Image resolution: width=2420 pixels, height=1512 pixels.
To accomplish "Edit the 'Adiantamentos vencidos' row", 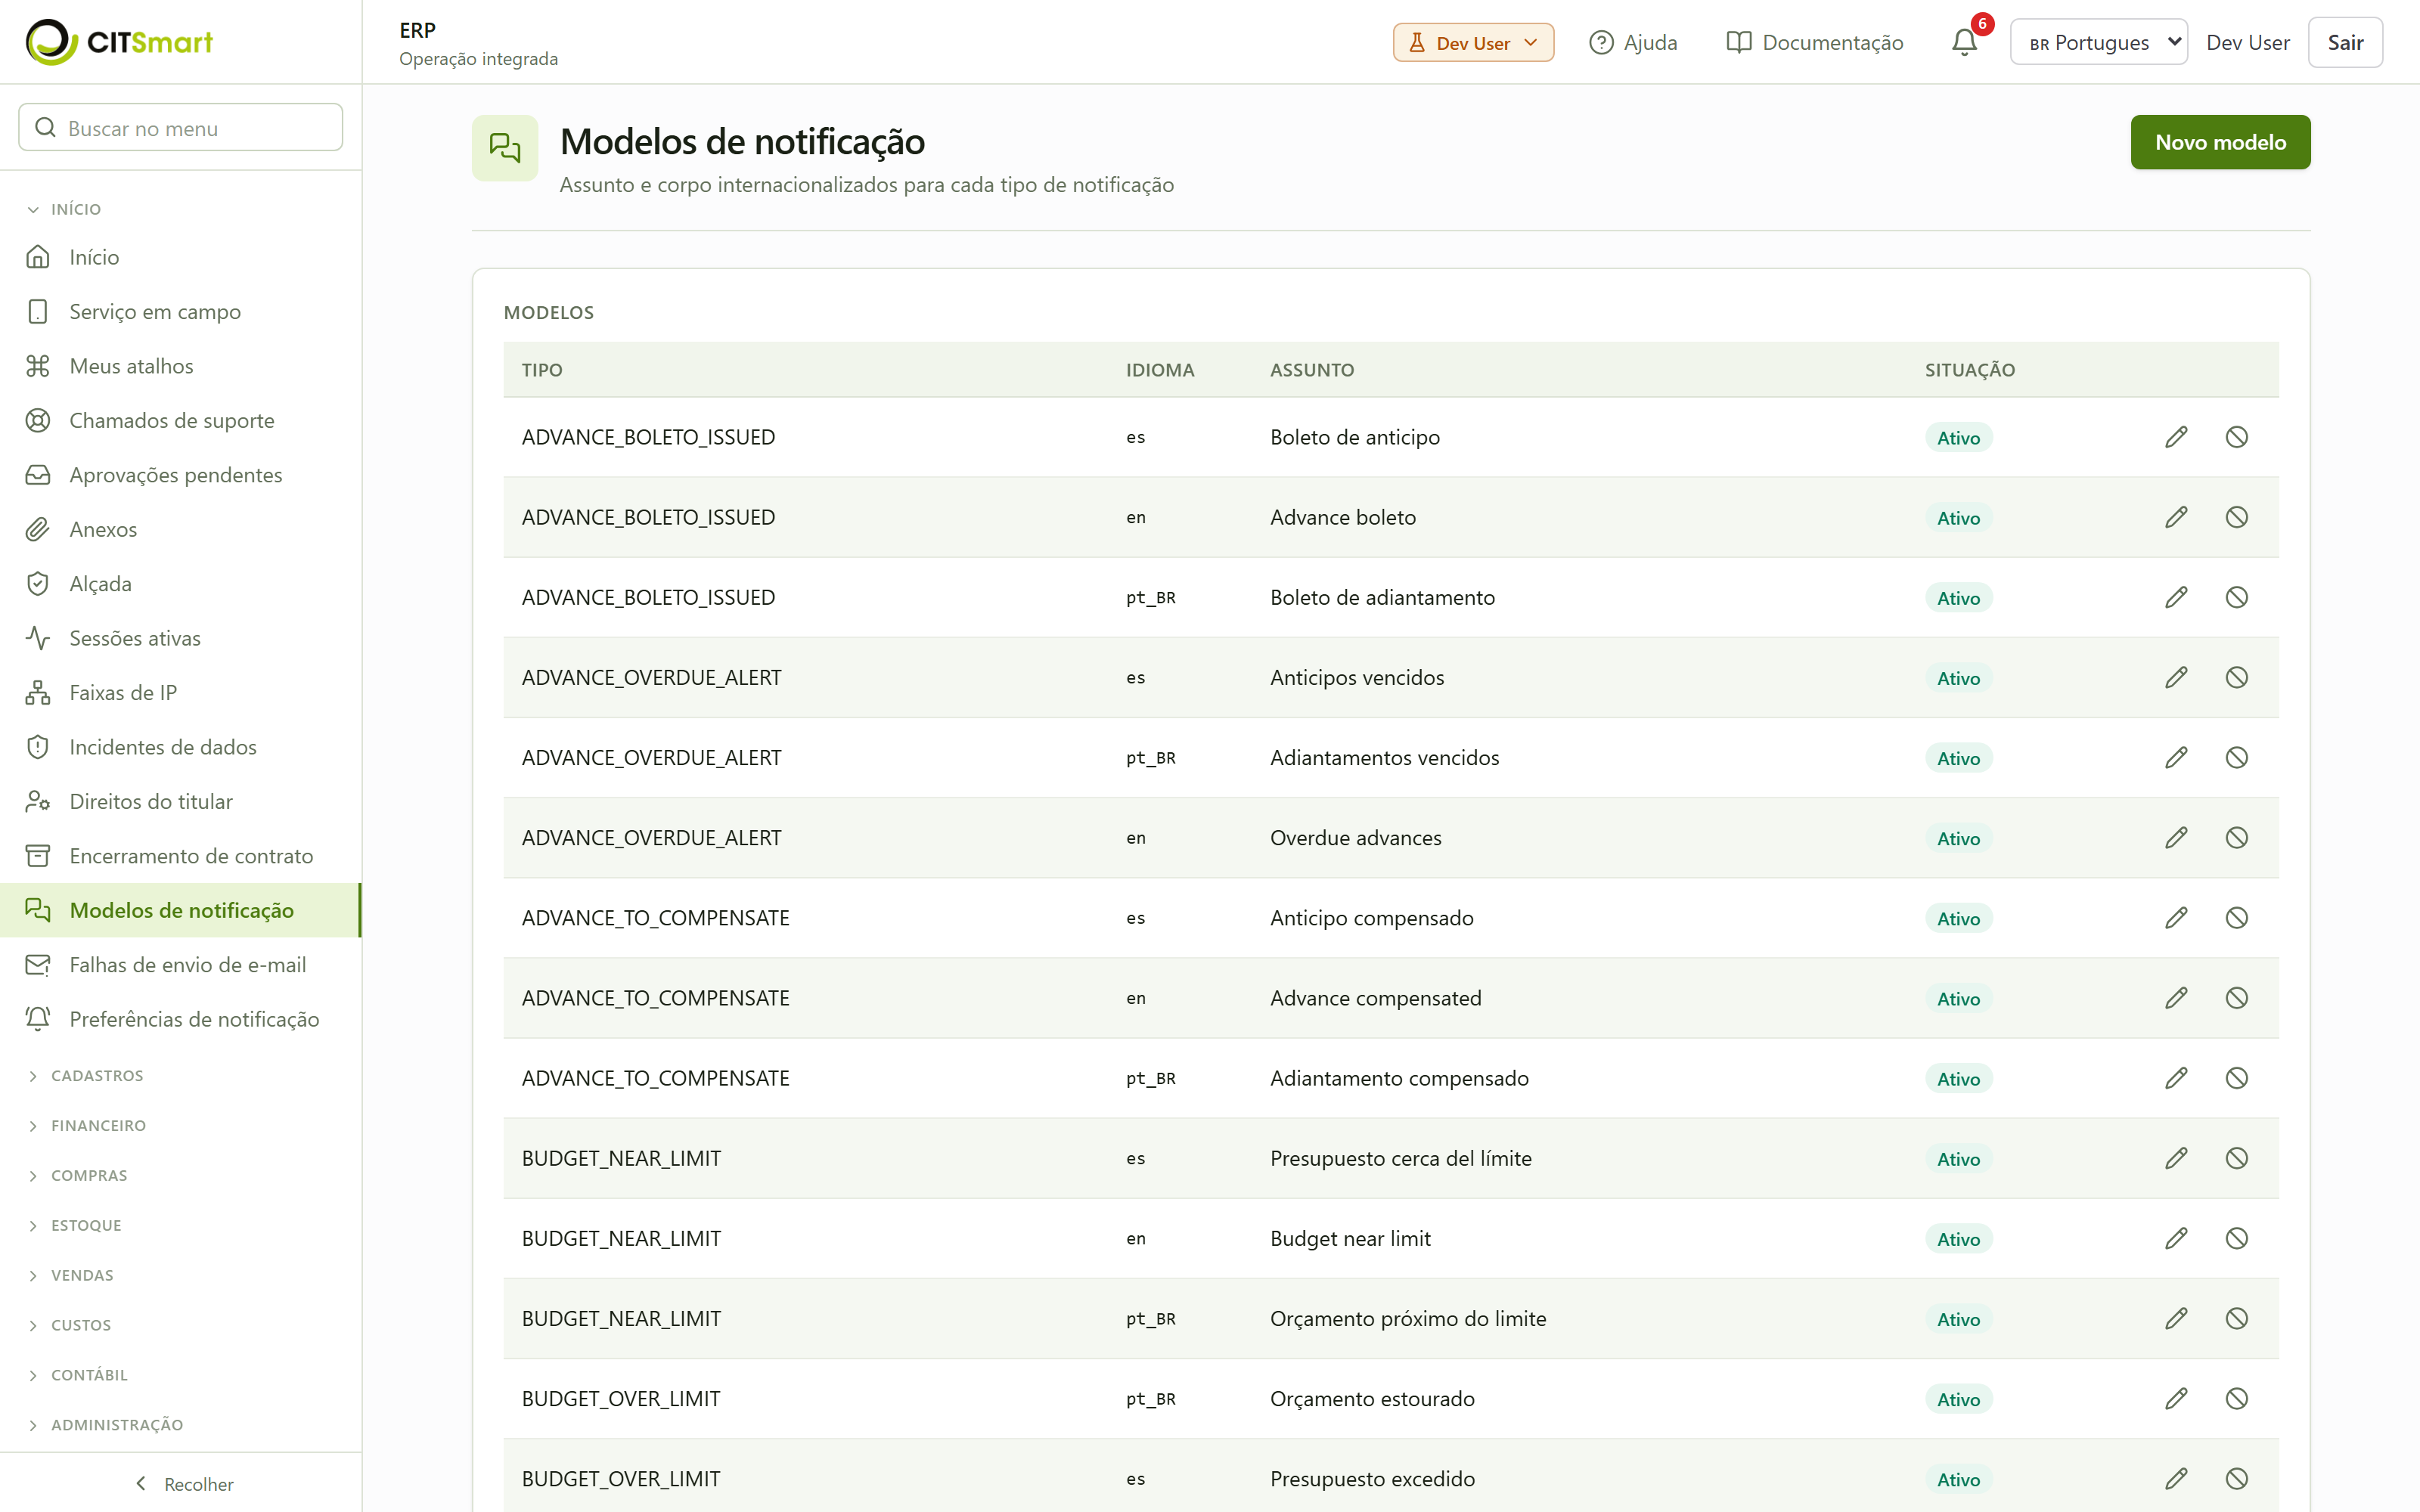I will [2176, 757].
